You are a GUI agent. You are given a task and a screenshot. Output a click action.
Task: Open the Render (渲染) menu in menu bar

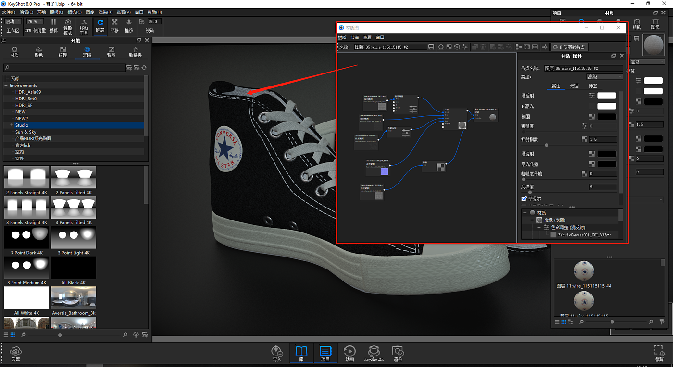tap(105, 12)
